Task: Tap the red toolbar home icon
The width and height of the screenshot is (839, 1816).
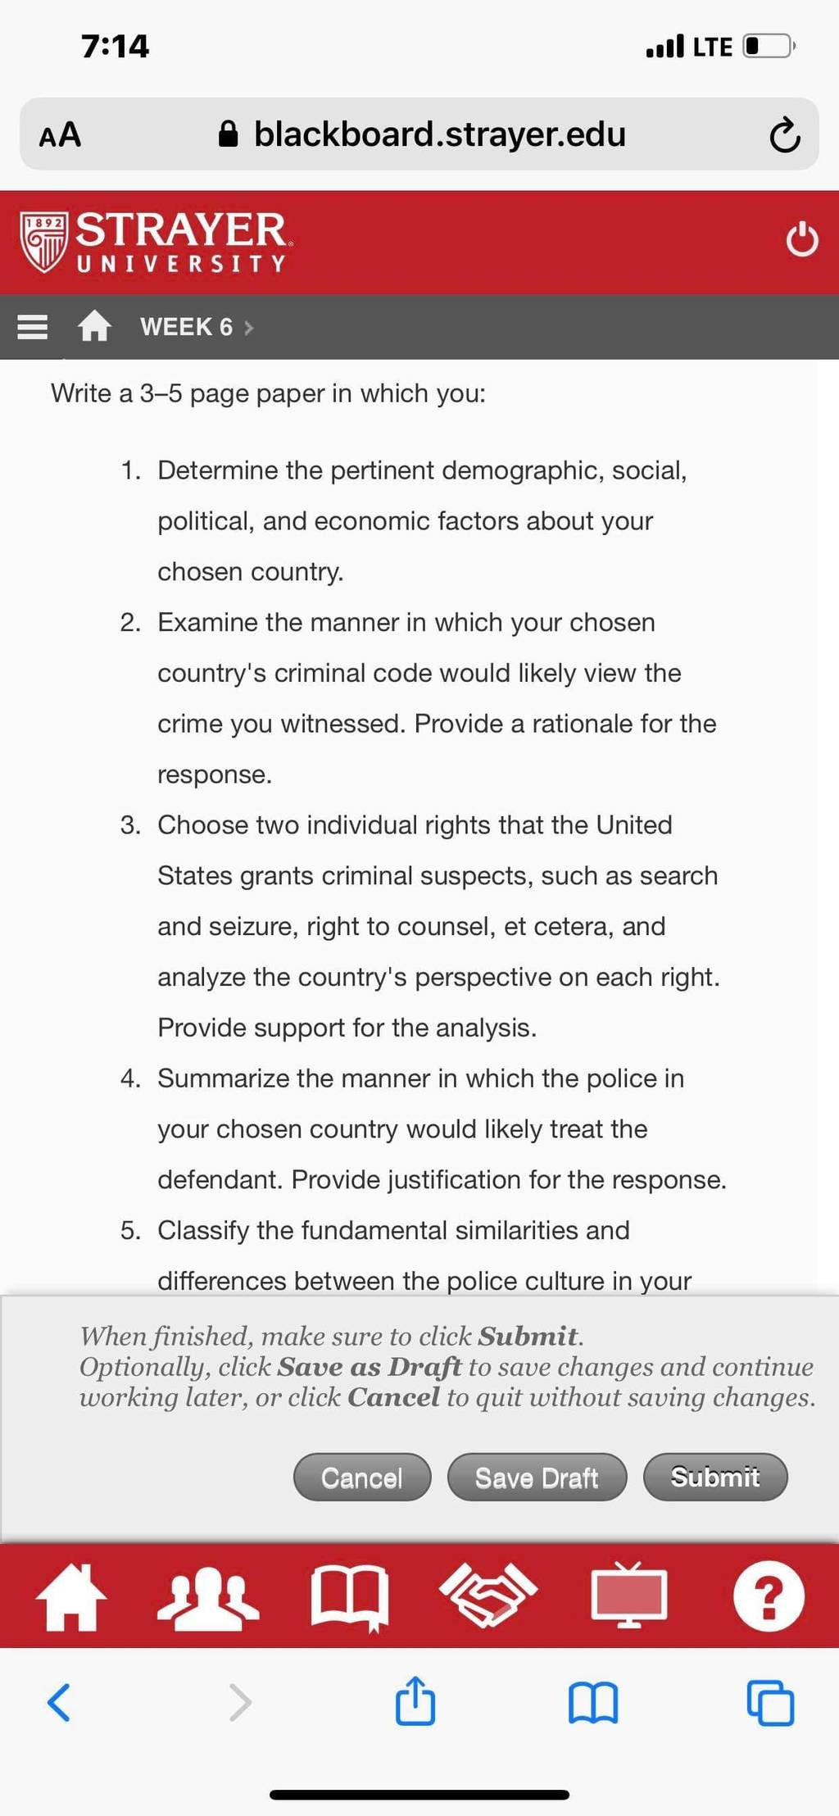Action: 71,1596
